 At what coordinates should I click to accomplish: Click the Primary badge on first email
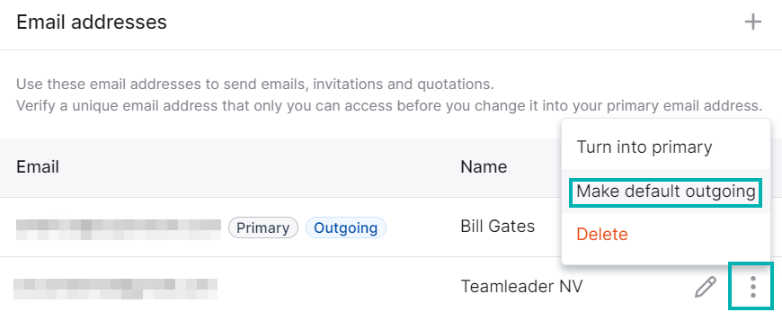click(262, 227)
